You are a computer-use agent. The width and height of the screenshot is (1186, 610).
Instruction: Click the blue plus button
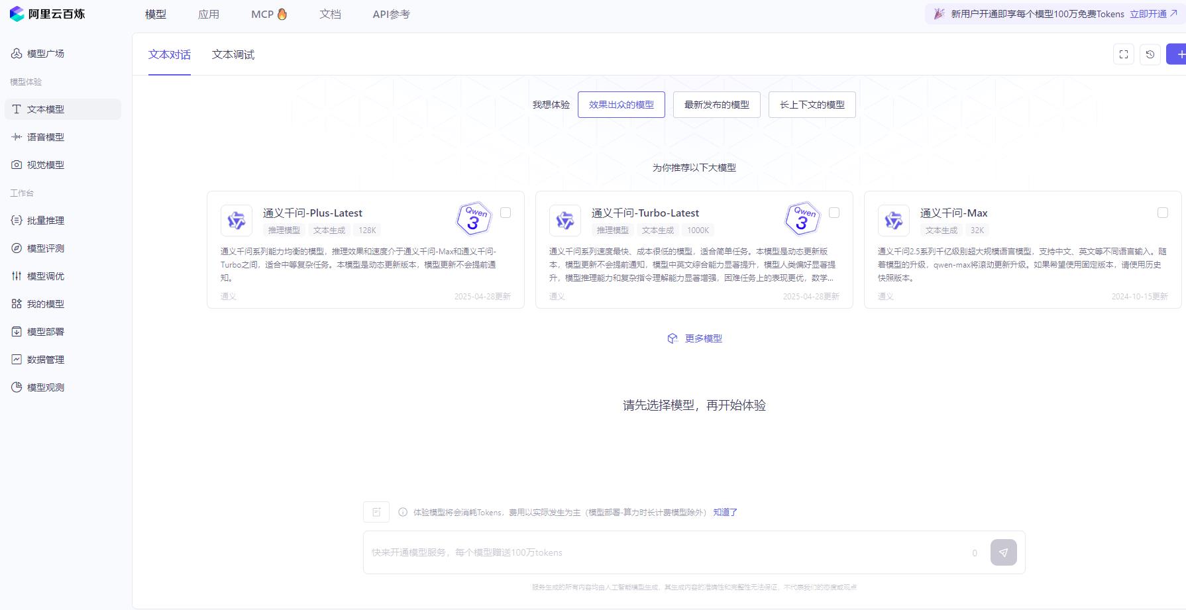point(1177,54)
